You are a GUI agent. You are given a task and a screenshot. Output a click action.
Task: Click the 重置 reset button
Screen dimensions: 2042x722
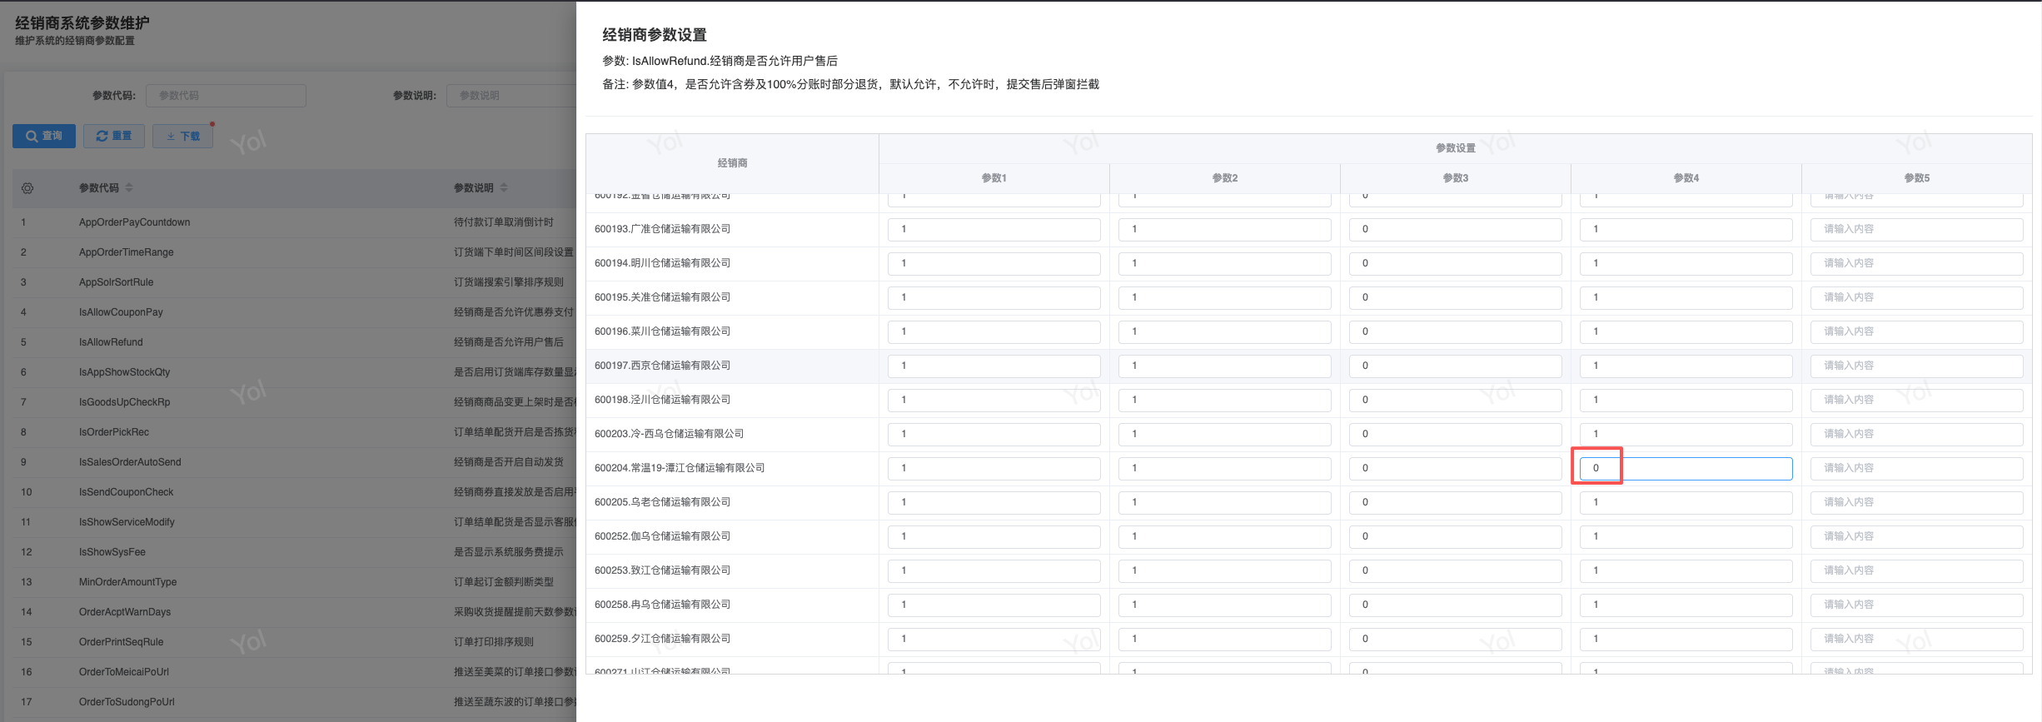pyautogui.click(x=114, y=136)
